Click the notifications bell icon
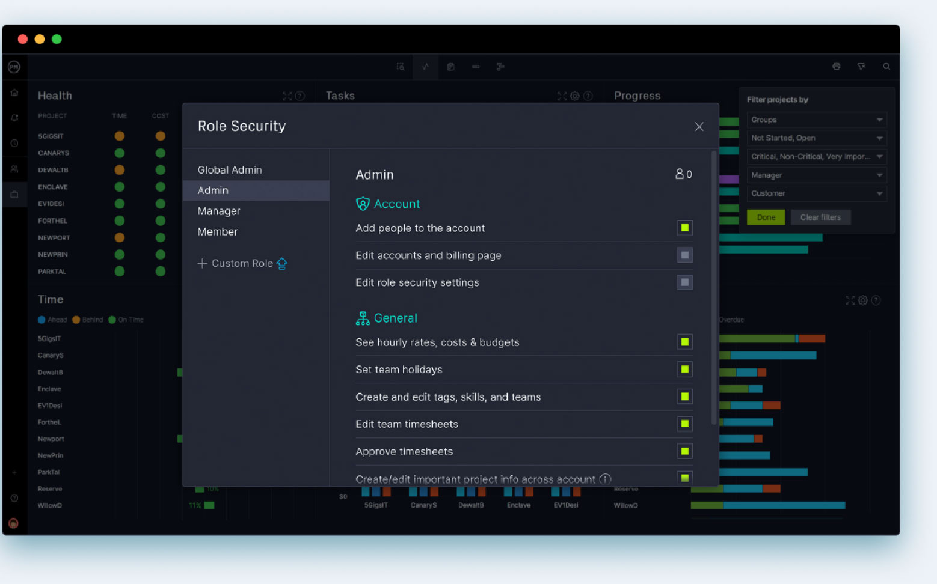 point(14,118)
